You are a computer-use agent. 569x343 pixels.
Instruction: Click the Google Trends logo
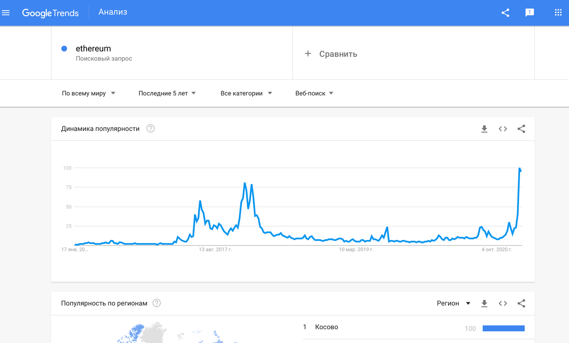pyautogui.click(x=50, y=13)
